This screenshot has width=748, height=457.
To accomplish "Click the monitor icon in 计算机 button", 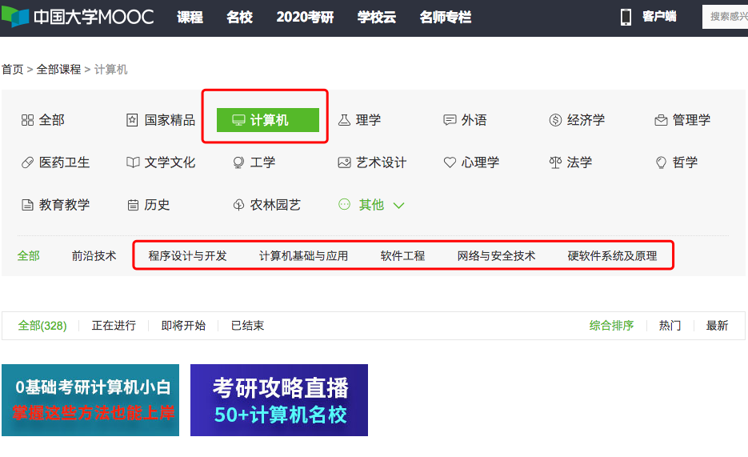I will tap(238, 120).
